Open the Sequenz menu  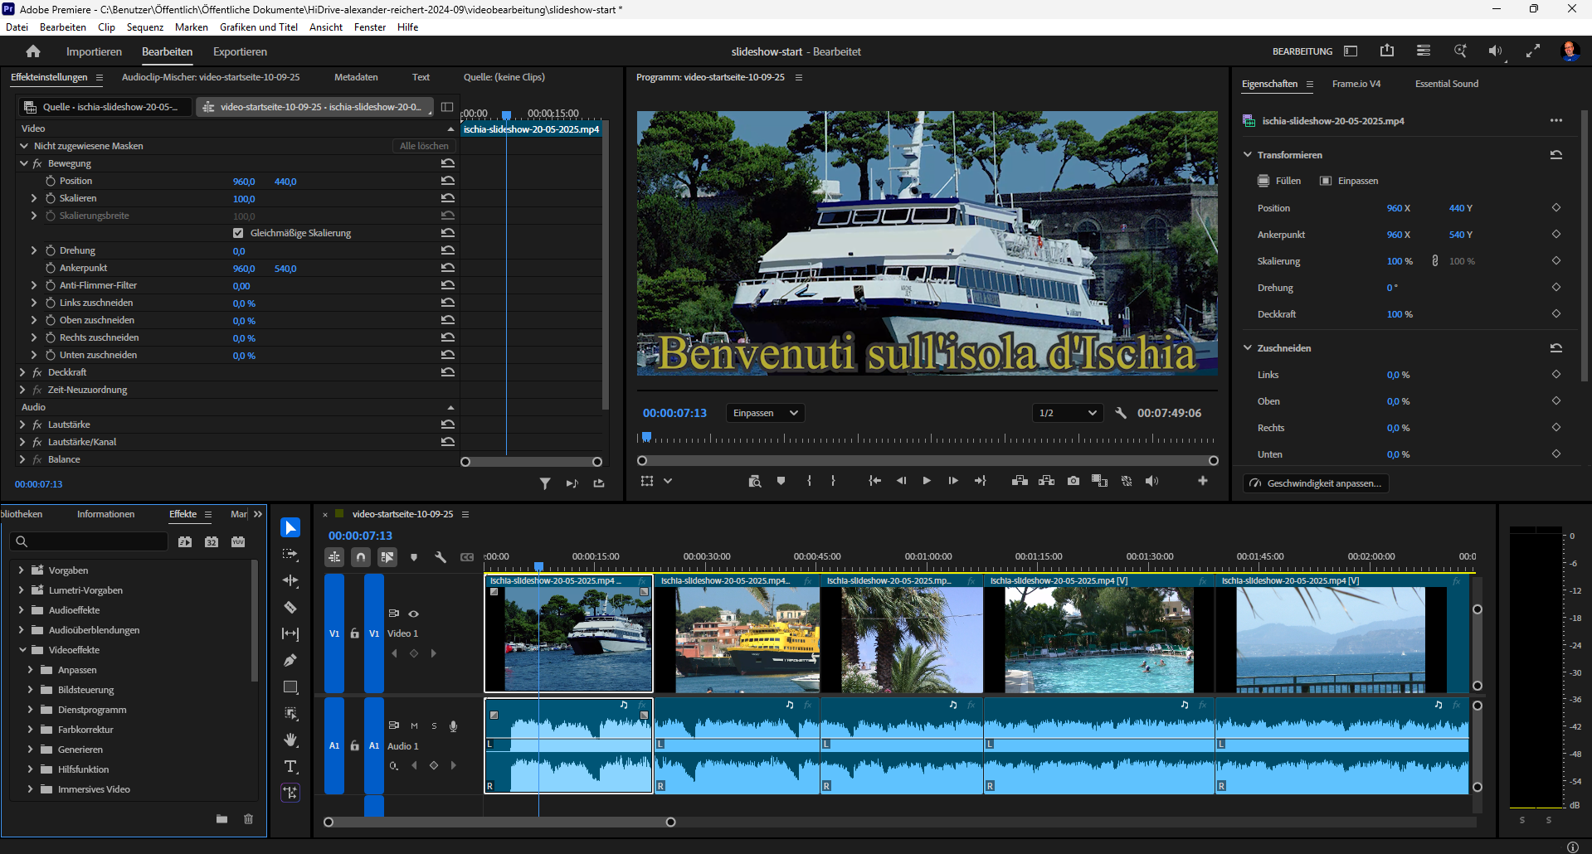coord(145,27)
